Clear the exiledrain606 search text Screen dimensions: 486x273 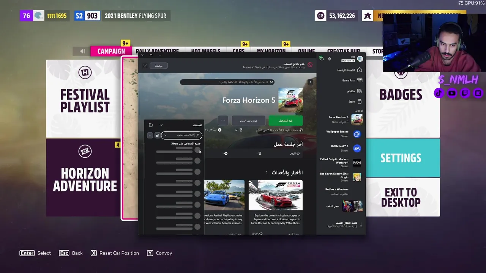pyautogui.click(x=166, y=135)
